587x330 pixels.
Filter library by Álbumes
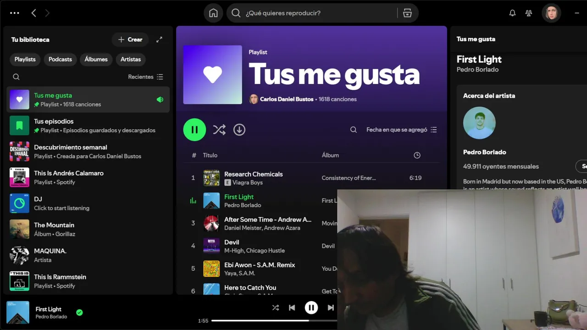pos(96,59)
